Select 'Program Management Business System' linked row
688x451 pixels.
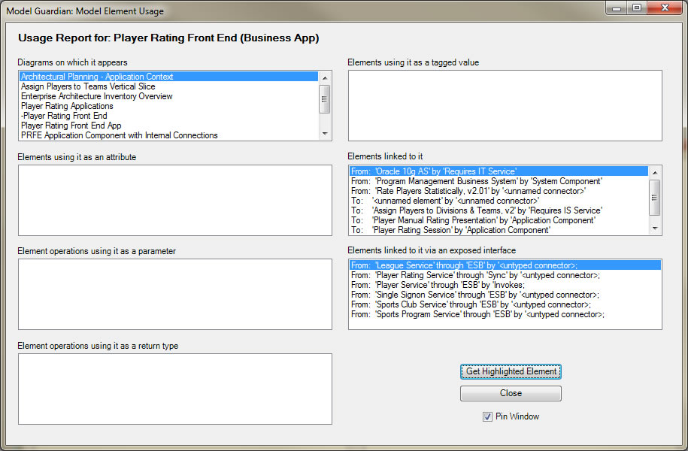click(499, 181)
